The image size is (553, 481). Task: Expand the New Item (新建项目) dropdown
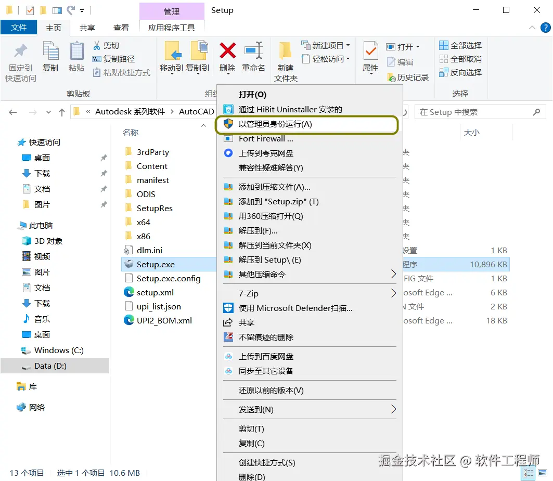click(x=348, y=45)
